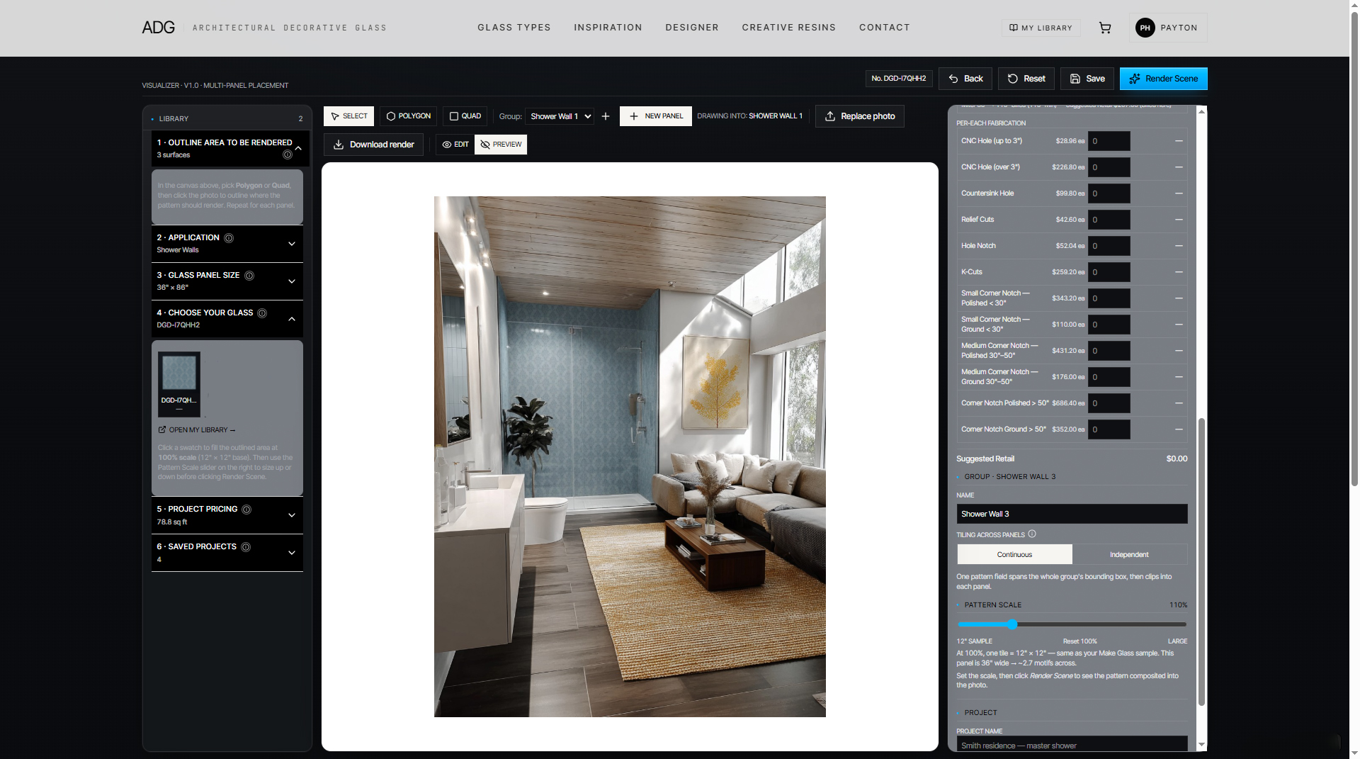Click the PH profile avatar
The height and width of the screenshot is (759, 1360).
(1145, 28)
